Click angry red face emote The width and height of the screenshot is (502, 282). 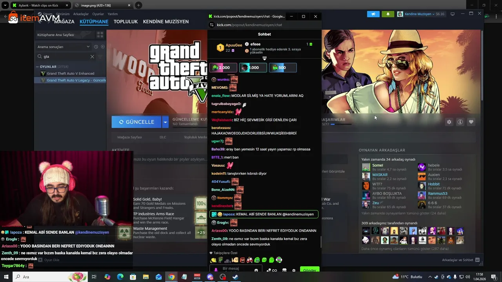tap(242, 260)
